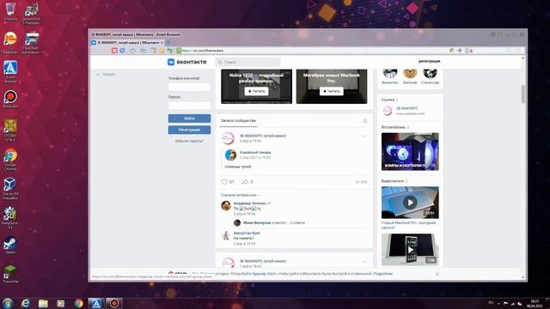Screen dimensions: 550x309
Task: Open the file explorer from the taskbar
Action: [x=43, y=303]
